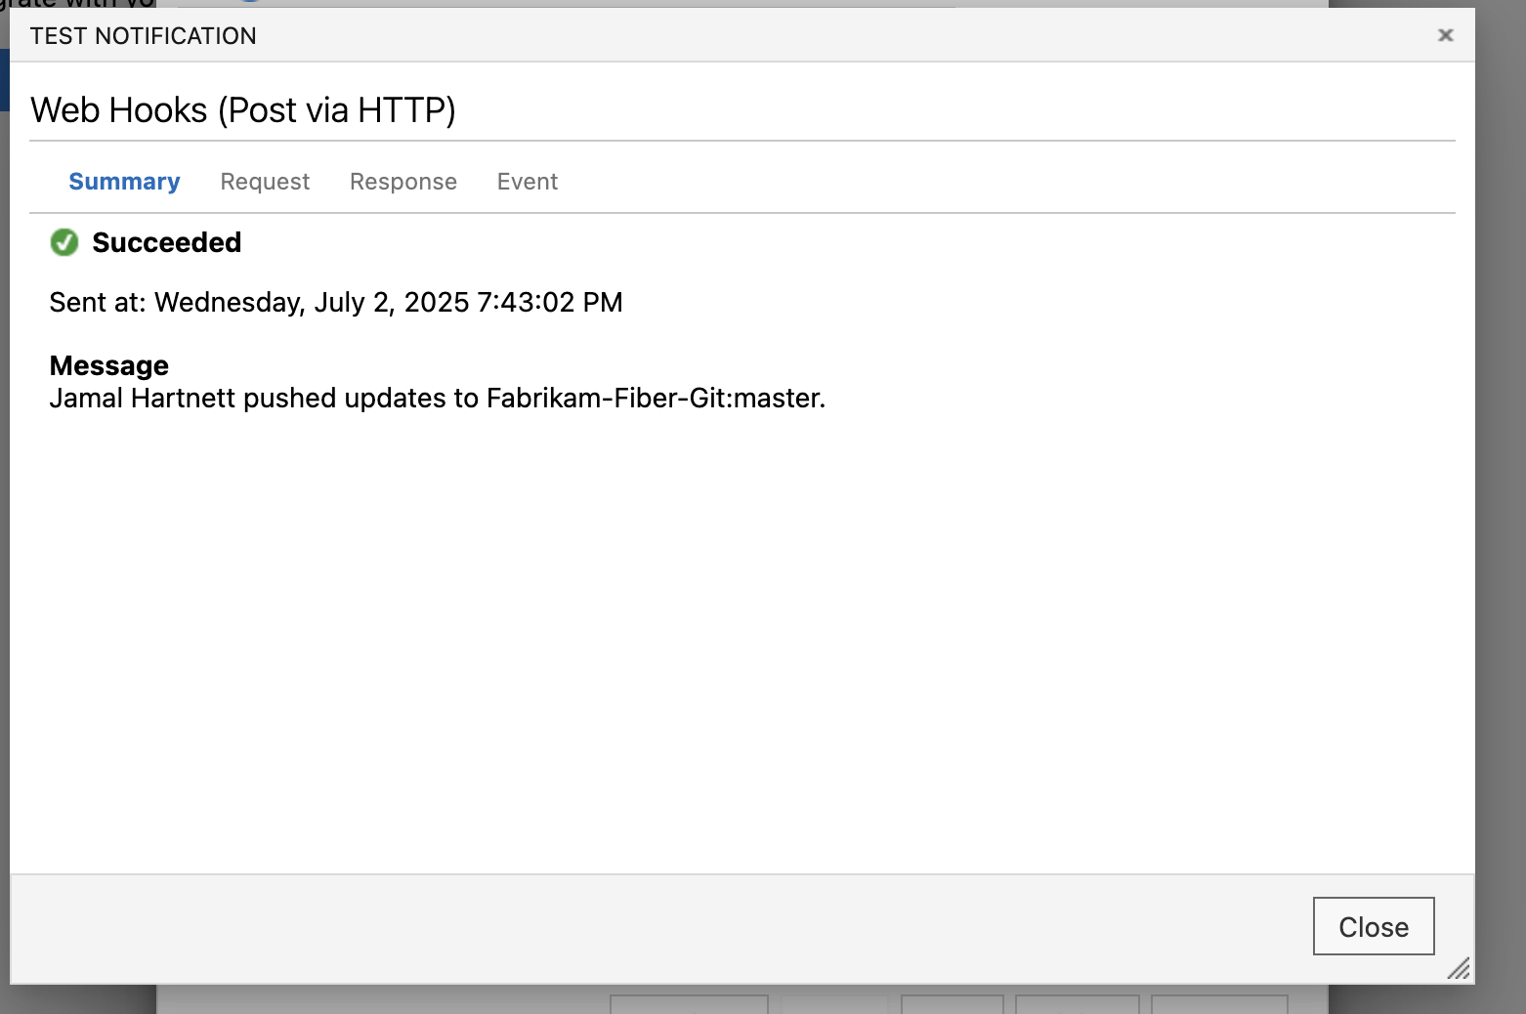Viewport: 1526px width, 1014px height.
Task: Click the Fabrikam-Fiber-Git:master repository text
Action: [x=655, y=399]
